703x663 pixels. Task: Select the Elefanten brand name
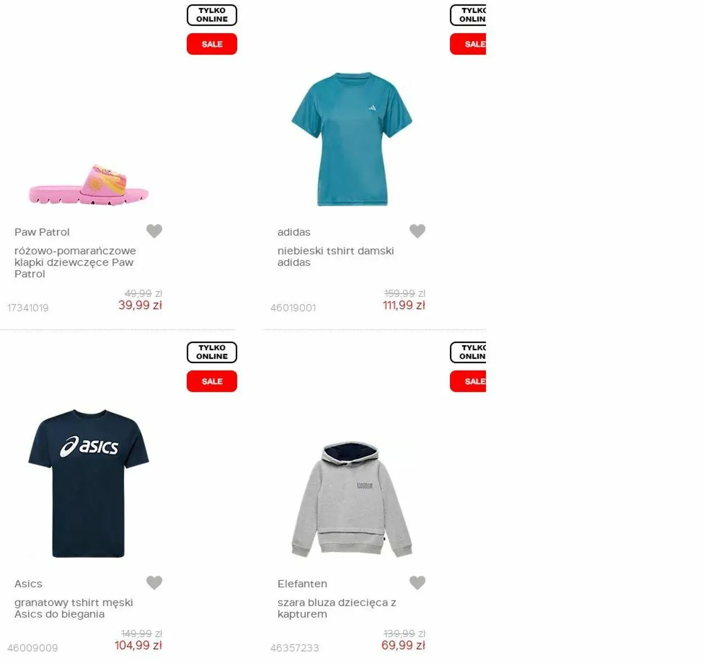302,584
